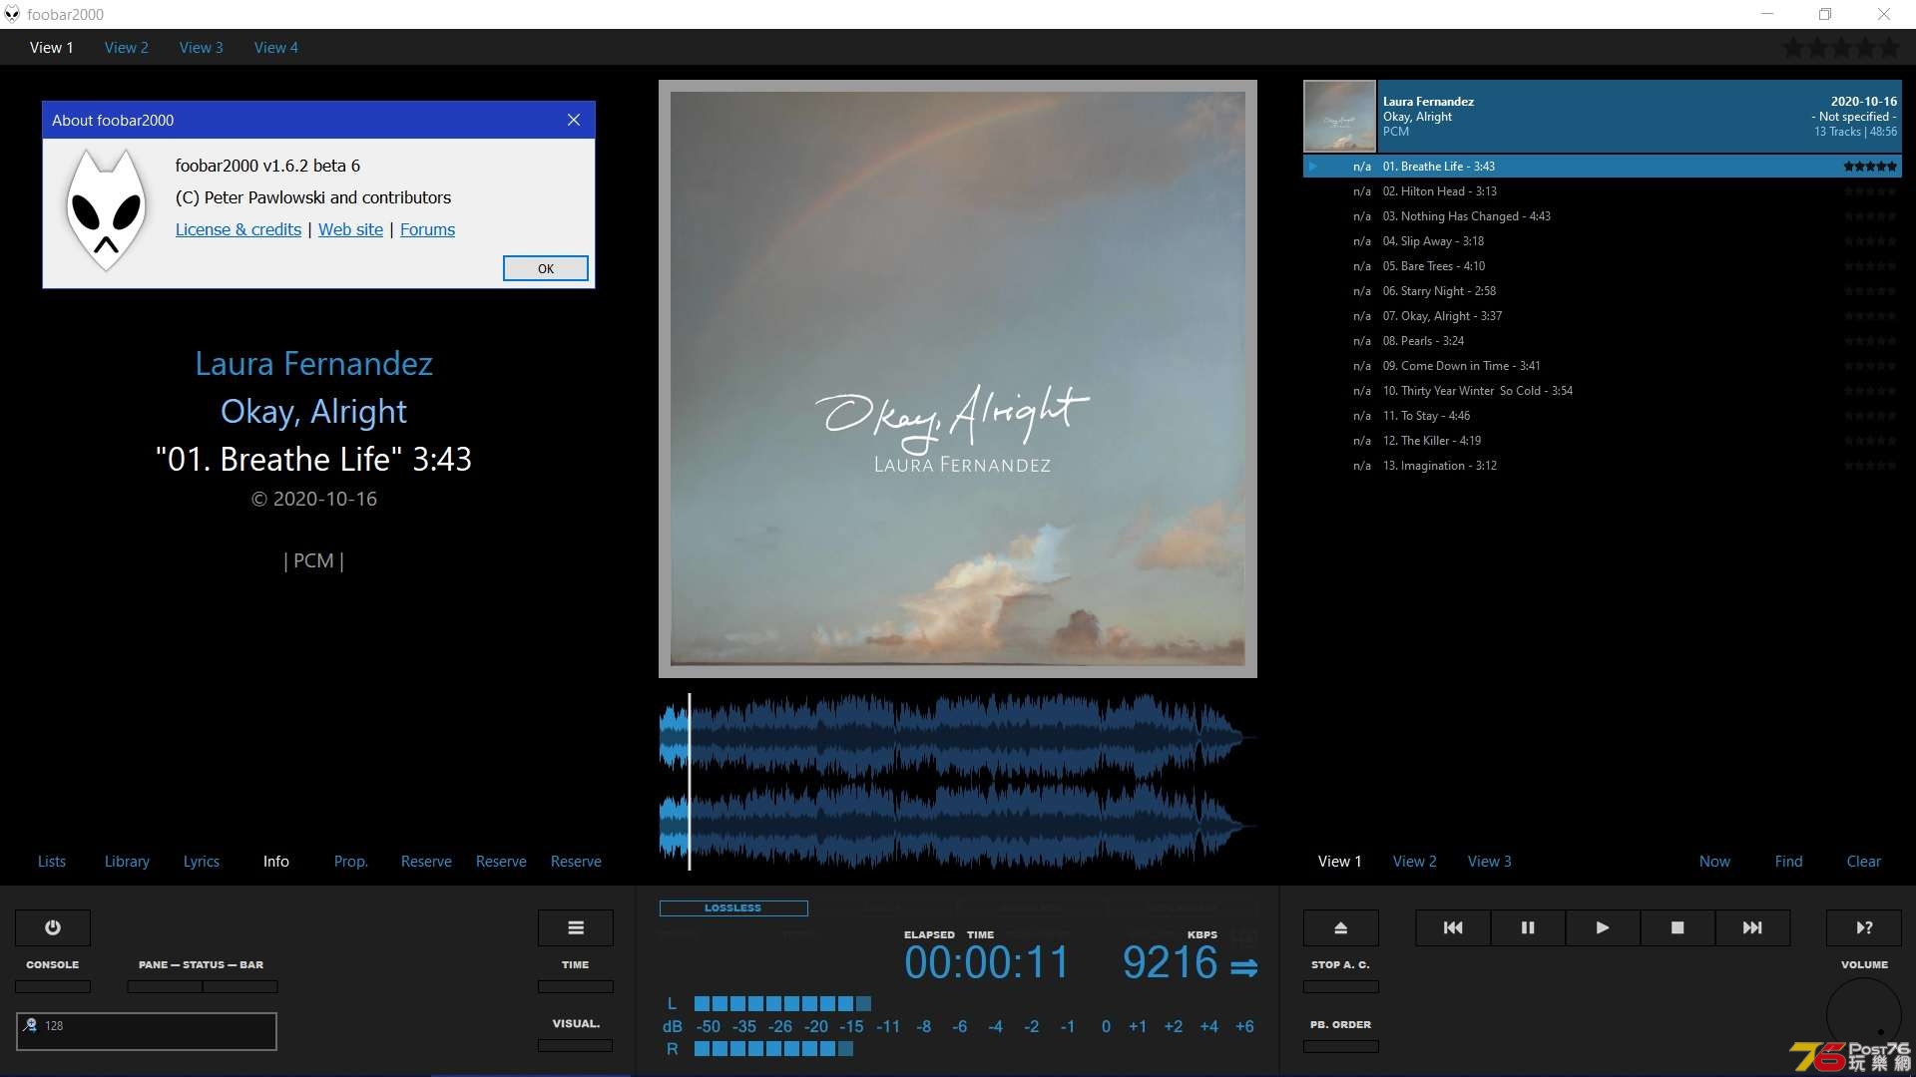
Task: Set rating using stars in top-right corner
Action: click(1841, 47)
